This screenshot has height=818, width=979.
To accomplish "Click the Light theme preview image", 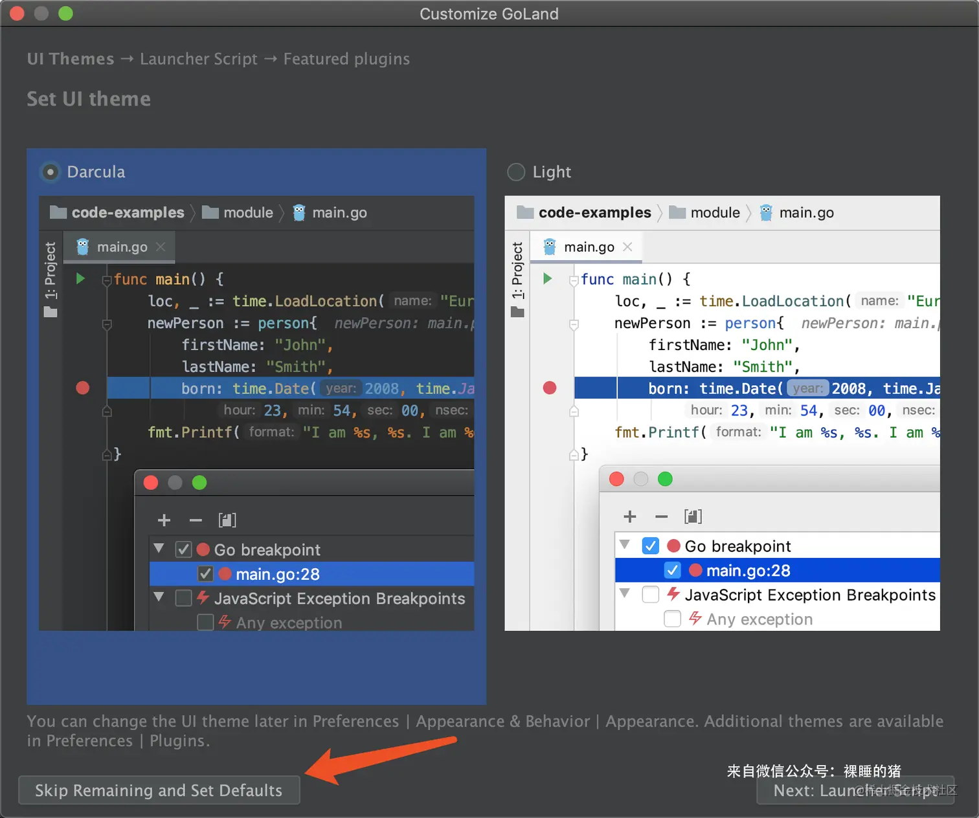I will click(x=722, y=413).
